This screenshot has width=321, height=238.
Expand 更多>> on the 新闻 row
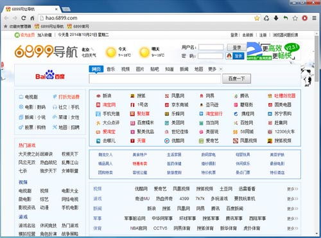[293, 209]
